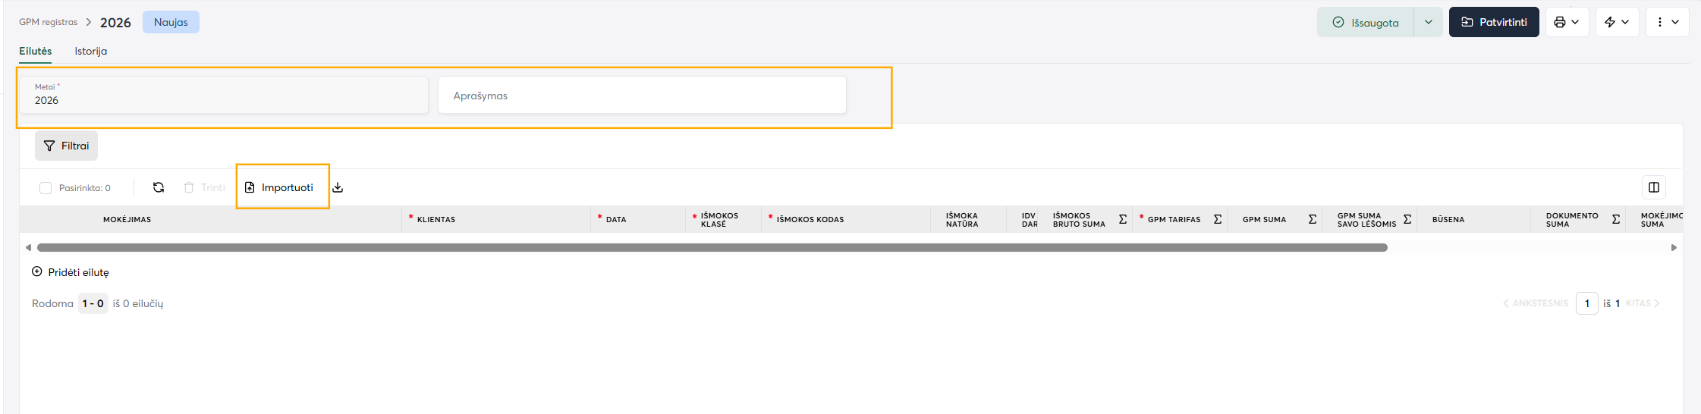Toggle the Pasirinkta select-all checkbox
The image size is (1701, 414).
tap(46, 188)
